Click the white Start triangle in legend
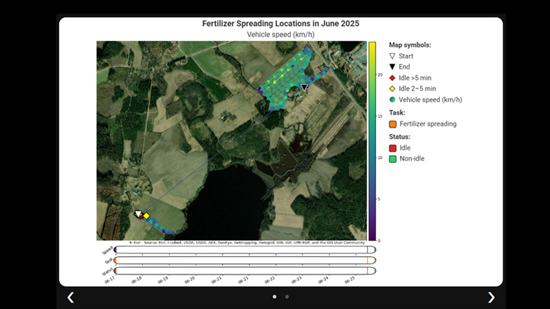Viewport: 550px width, 309px height. coord(393,56)
